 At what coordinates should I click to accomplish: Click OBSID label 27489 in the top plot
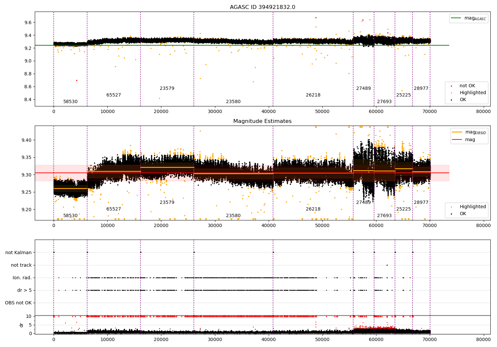363,89
